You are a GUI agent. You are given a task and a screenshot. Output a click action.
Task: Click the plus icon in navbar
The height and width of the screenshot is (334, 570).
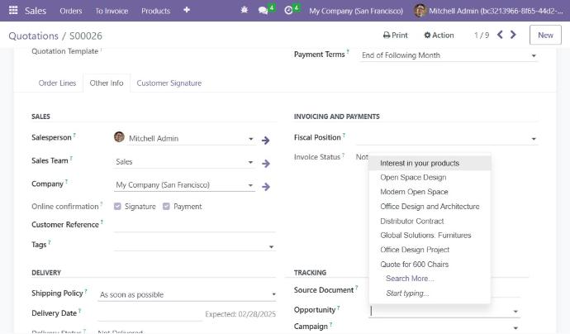tap(187, 11)
